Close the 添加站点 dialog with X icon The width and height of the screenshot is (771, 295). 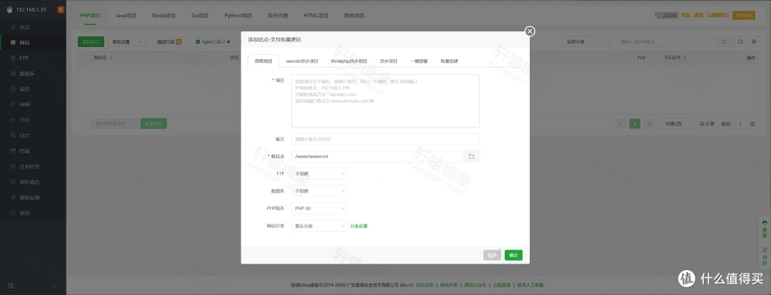pyautogui.click(x=530, y=31)
